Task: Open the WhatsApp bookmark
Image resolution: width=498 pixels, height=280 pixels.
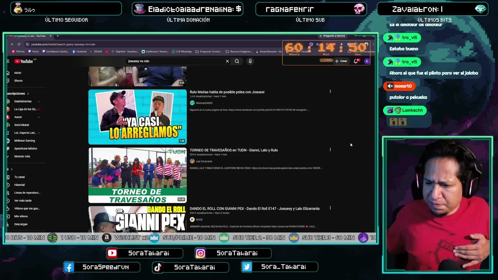Action: pyautogui.click(x=182, y=51)
